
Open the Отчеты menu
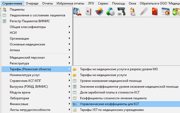[x=48, y=3]
